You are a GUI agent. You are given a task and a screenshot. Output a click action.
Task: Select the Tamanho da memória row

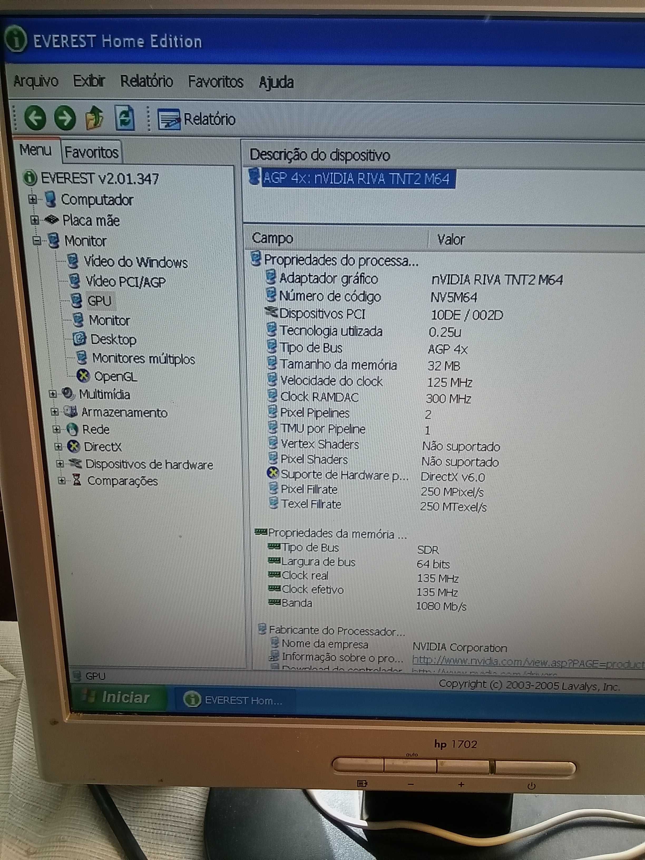364,365
